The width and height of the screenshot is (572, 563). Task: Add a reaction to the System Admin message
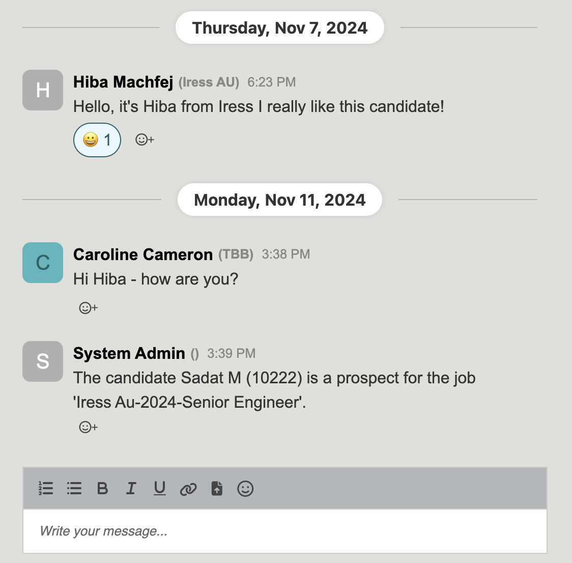pyautogui.click(x=88, y=427)
